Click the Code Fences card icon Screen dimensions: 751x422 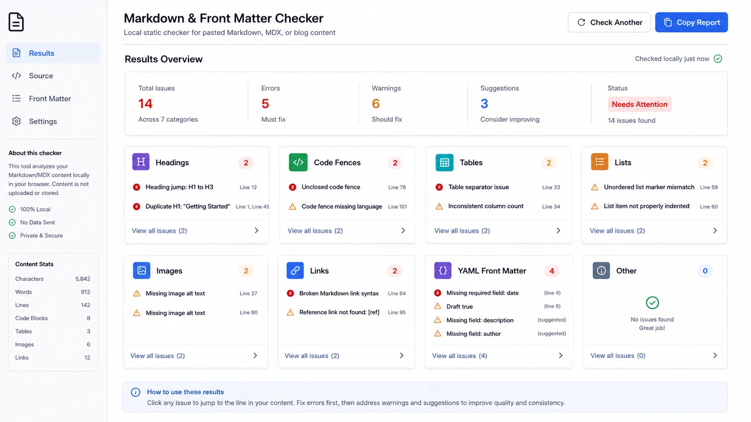[x=298, y=162]
